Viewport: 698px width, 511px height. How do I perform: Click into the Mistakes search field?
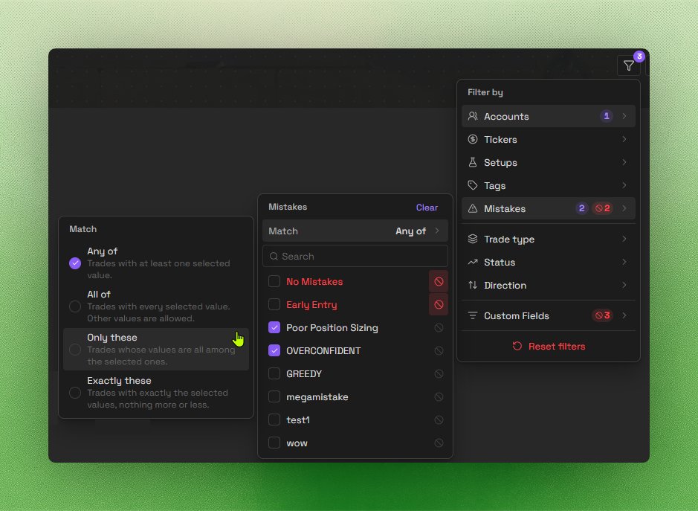355,256
